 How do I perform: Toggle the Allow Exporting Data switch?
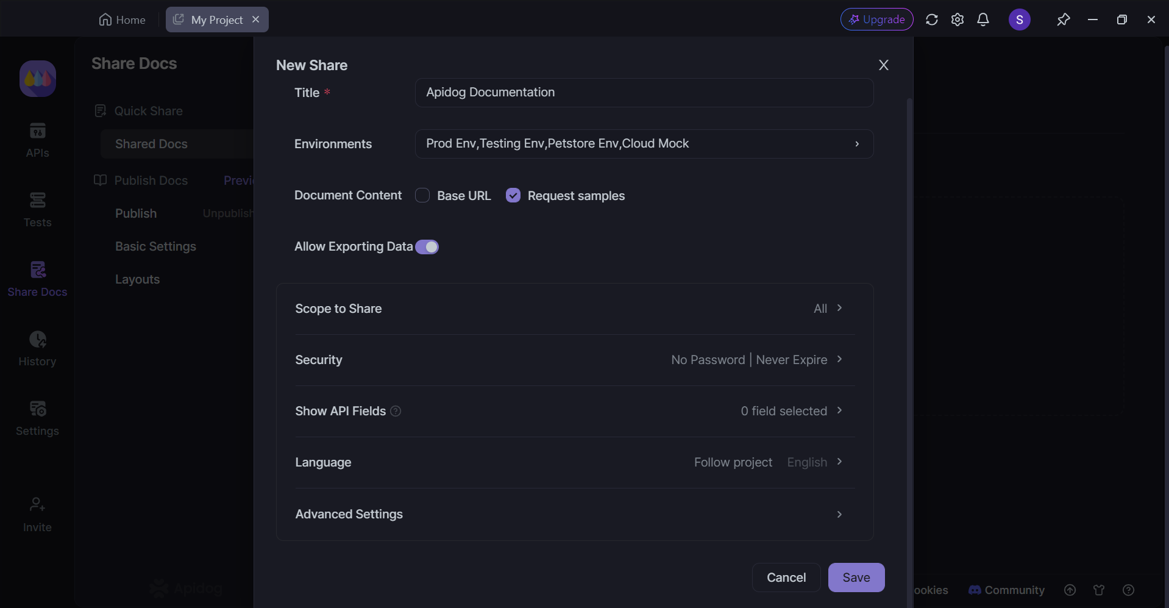(427, 247)
